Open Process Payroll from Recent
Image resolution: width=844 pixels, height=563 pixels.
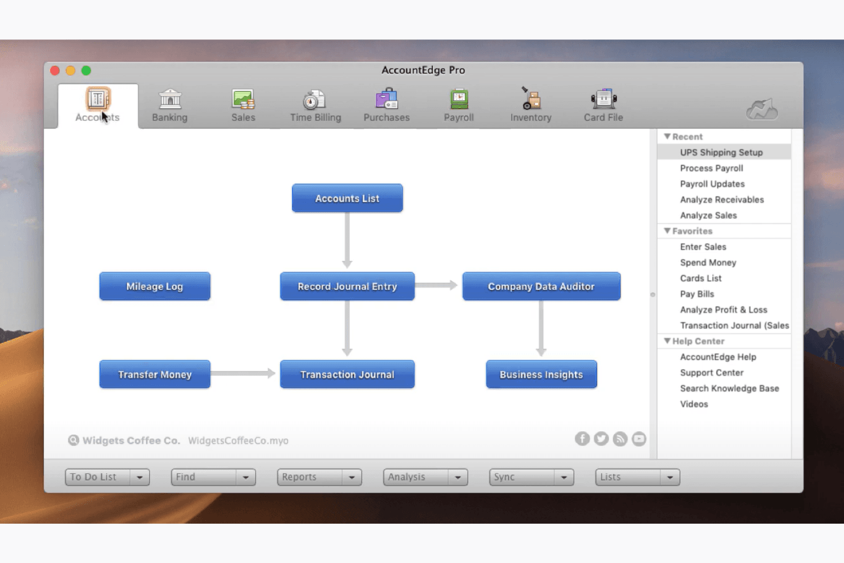711,168
